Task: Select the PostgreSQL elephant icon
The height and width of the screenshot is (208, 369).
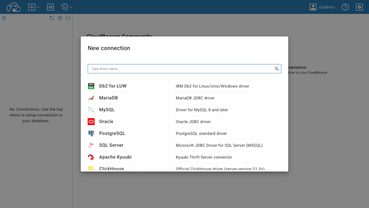Action: pyautogui.click(x=91, y=133)
